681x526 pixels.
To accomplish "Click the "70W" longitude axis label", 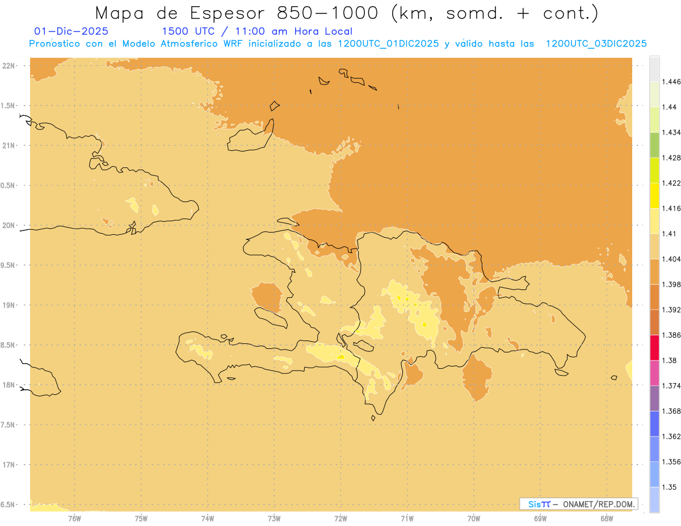I will tap(474, 517).
